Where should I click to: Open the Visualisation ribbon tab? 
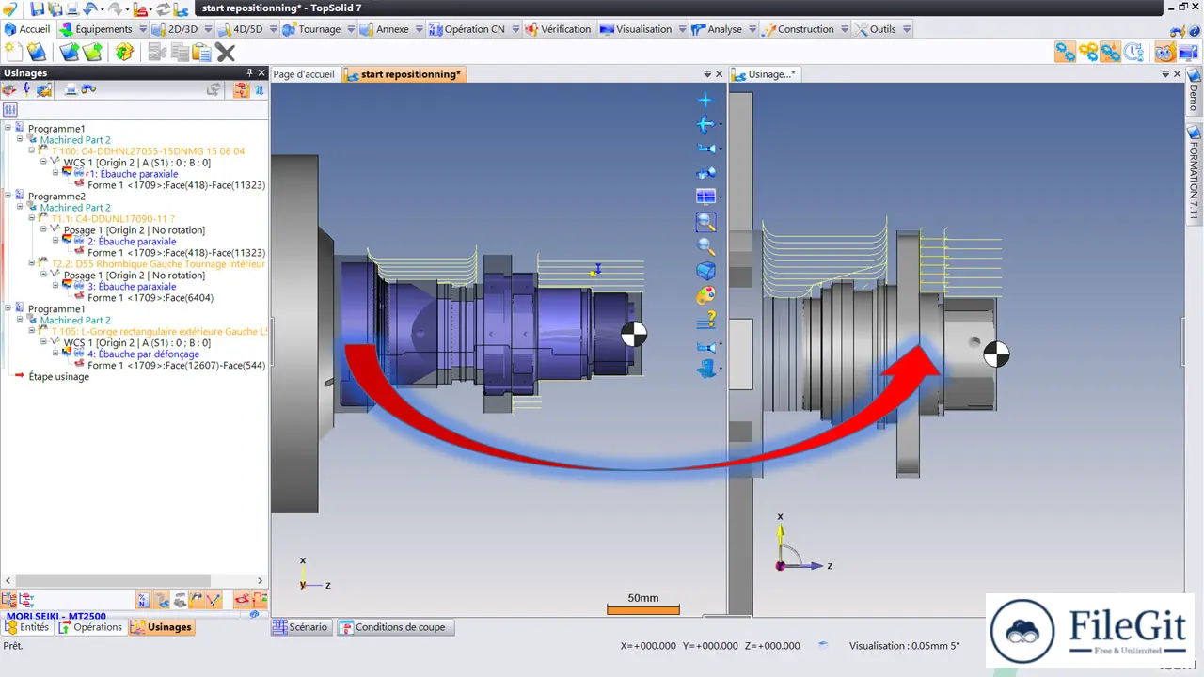coord(637,29)
